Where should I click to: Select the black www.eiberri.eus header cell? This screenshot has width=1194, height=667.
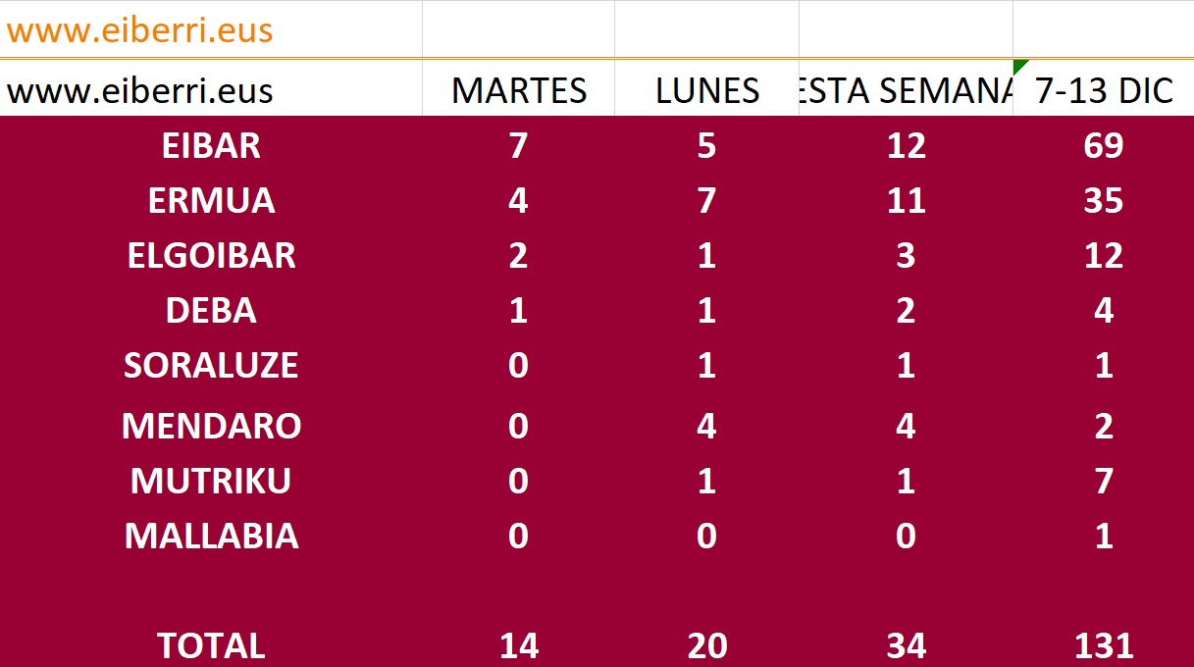coord(140,90)
